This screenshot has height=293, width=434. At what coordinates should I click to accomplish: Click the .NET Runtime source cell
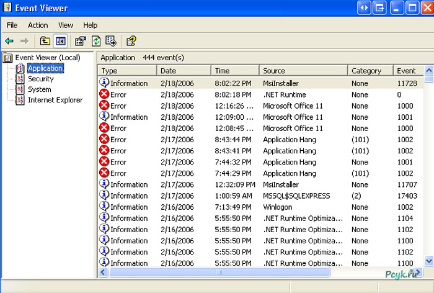[284, 95]
